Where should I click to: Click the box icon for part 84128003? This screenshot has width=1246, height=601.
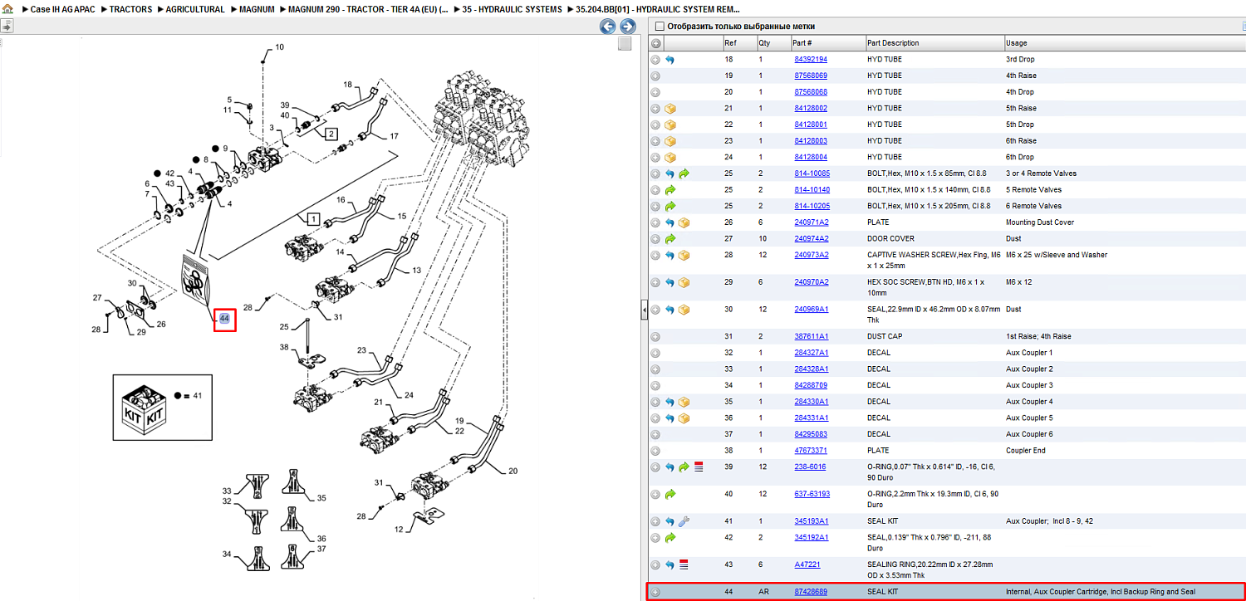pyautogui.click(x=670, y=141)
